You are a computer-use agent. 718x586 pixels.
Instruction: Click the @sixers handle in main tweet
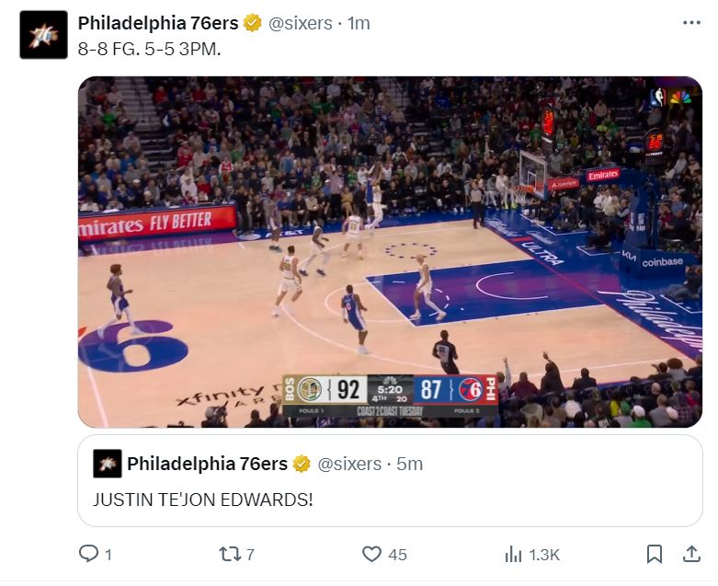[300, 23]
